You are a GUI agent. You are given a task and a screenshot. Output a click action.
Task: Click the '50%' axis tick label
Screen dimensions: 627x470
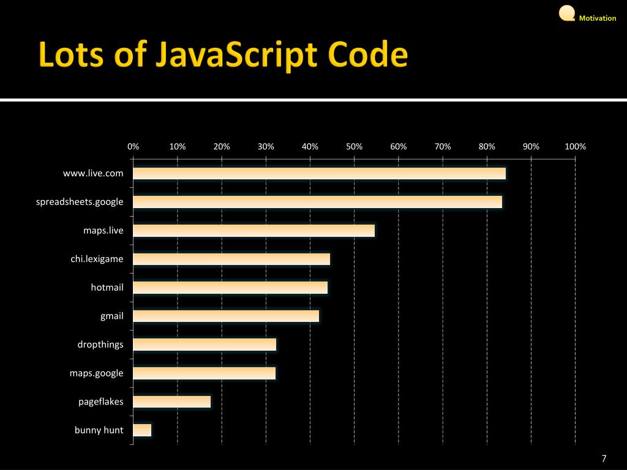[355, 147]
